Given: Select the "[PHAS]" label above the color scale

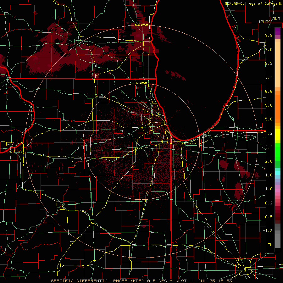Looking at the screenshot, I should click(x=266, y=22).
